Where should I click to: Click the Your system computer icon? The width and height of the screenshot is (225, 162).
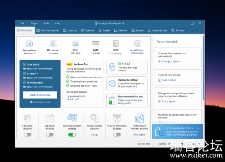pyautogui.click(x=30, y=44)
